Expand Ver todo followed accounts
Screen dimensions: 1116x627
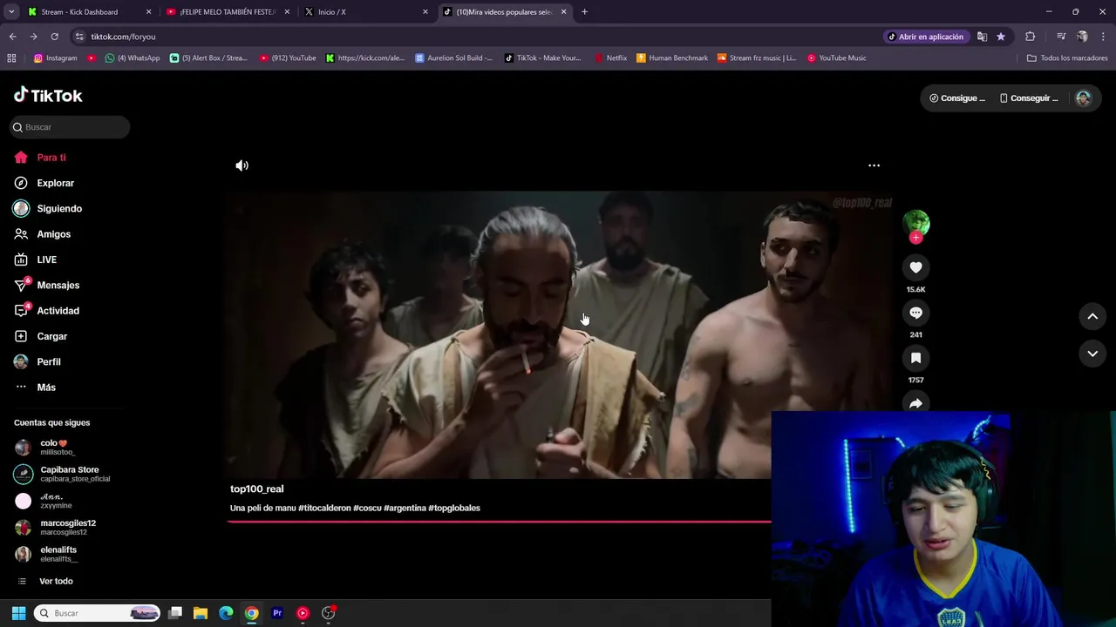point(56,581)
